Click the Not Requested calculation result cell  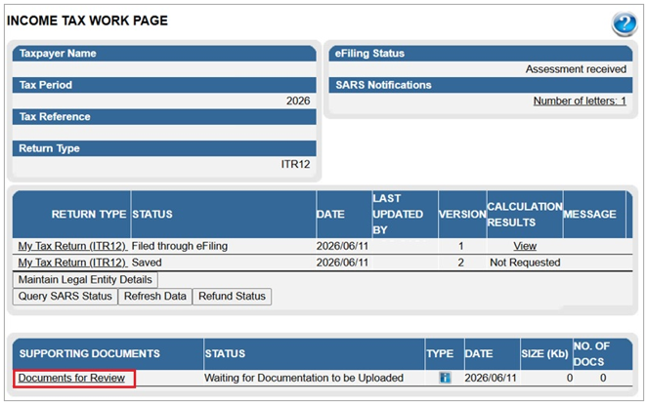(525, 263)
